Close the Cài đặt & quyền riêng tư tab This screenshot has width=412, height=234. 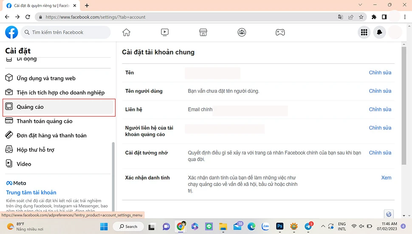pyautogui.click(x=75, y=6)
